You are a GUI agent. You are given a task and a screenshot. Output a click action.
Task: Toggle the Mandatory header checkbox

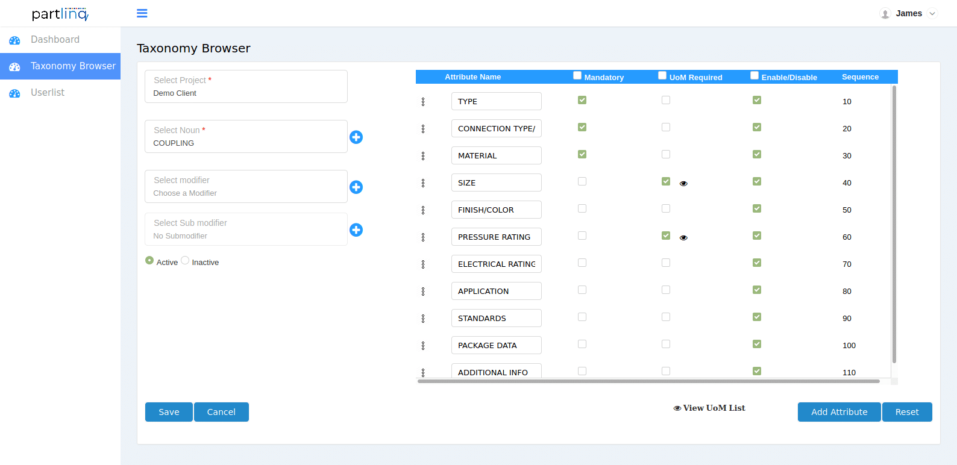(577, 75)
